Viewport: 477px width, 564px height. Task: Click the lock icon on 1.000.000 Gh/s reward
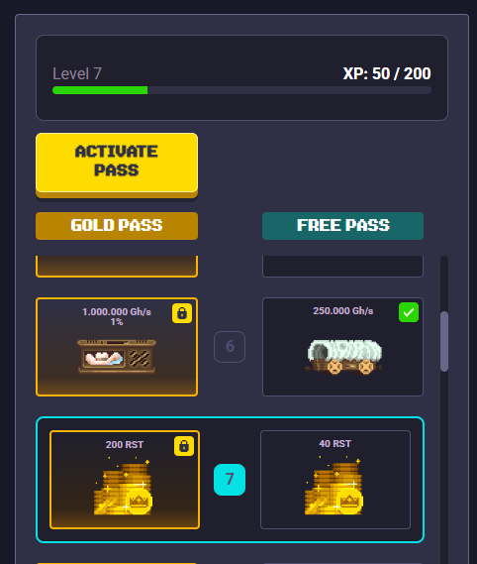[x=182, y=313]
